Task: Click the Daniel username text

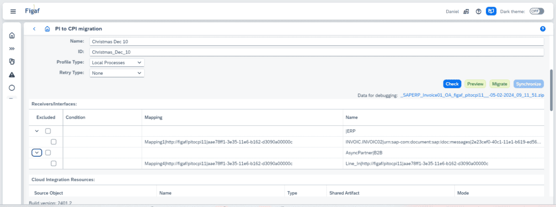Action: 452,11
